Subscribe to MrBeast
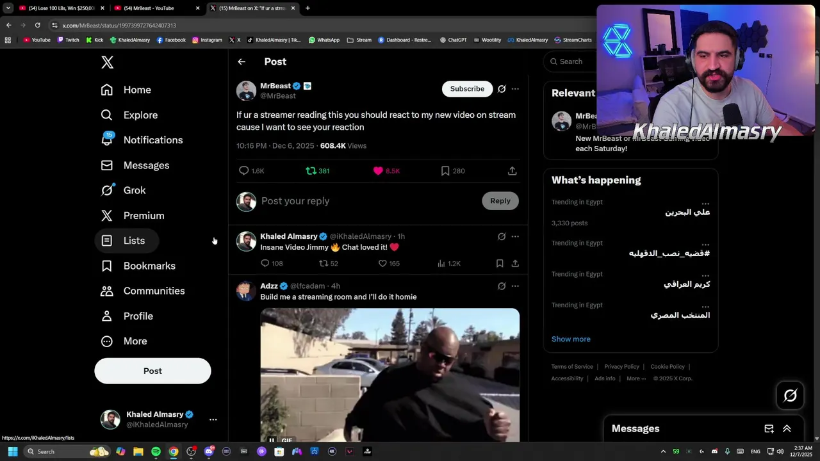The width and height of the screenshot is (820, 461). pos(467,89)
